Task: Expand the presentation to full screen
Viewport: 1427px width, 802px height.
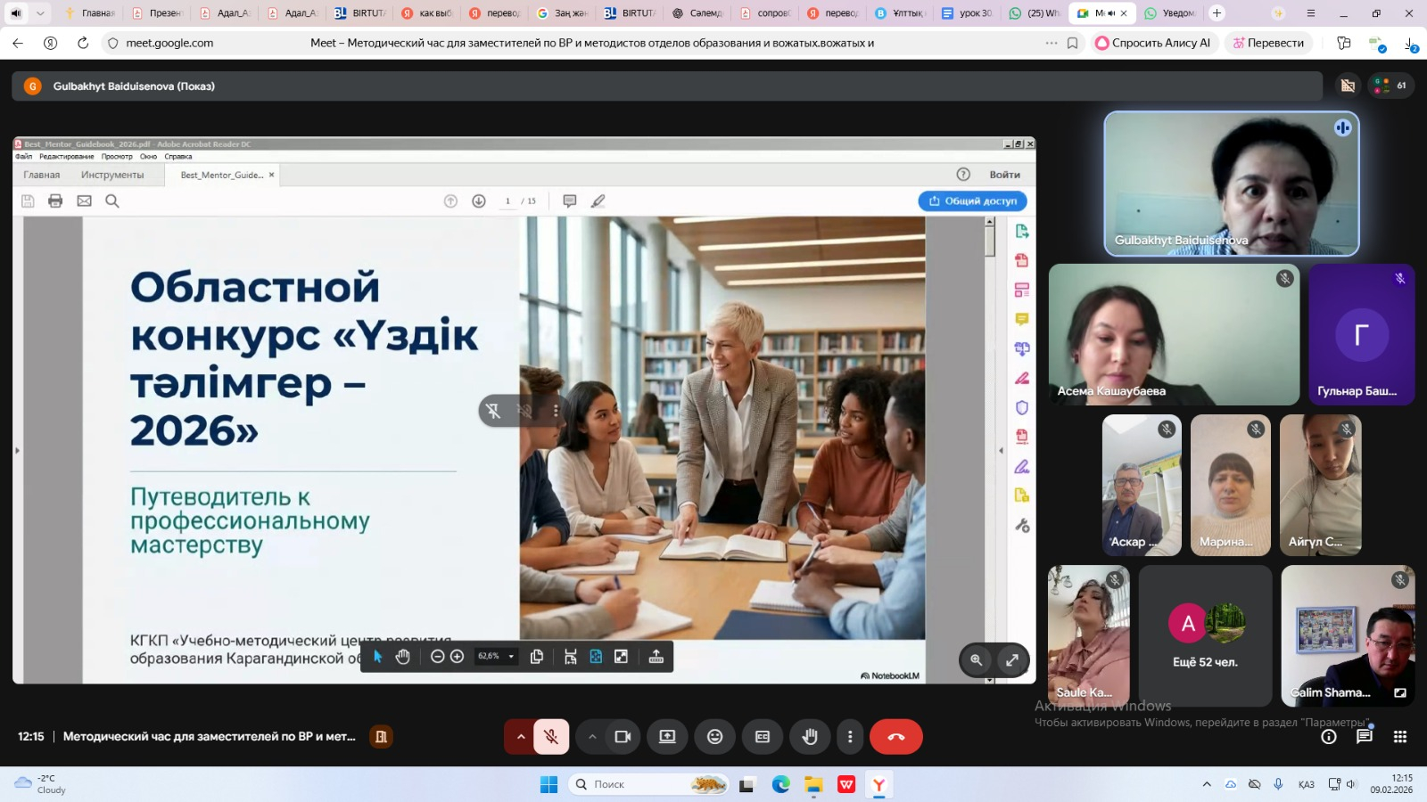Action: (1012, 660)
